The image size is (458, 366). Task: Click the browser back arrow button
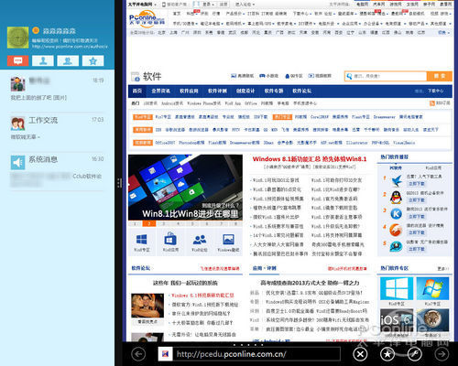coord(138,354)
